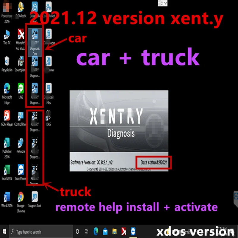Open truck XENTRY Diagnosis shortcut badged AKT
The width and height of the screenshot is (238, 238).
click(35, 148)
